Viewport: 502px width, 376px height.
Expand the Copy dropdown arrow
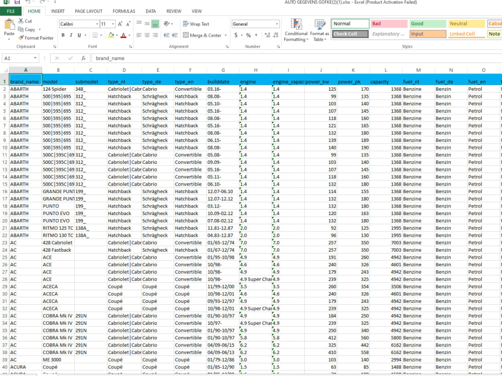pyautogui.click(x=40, y=30)
